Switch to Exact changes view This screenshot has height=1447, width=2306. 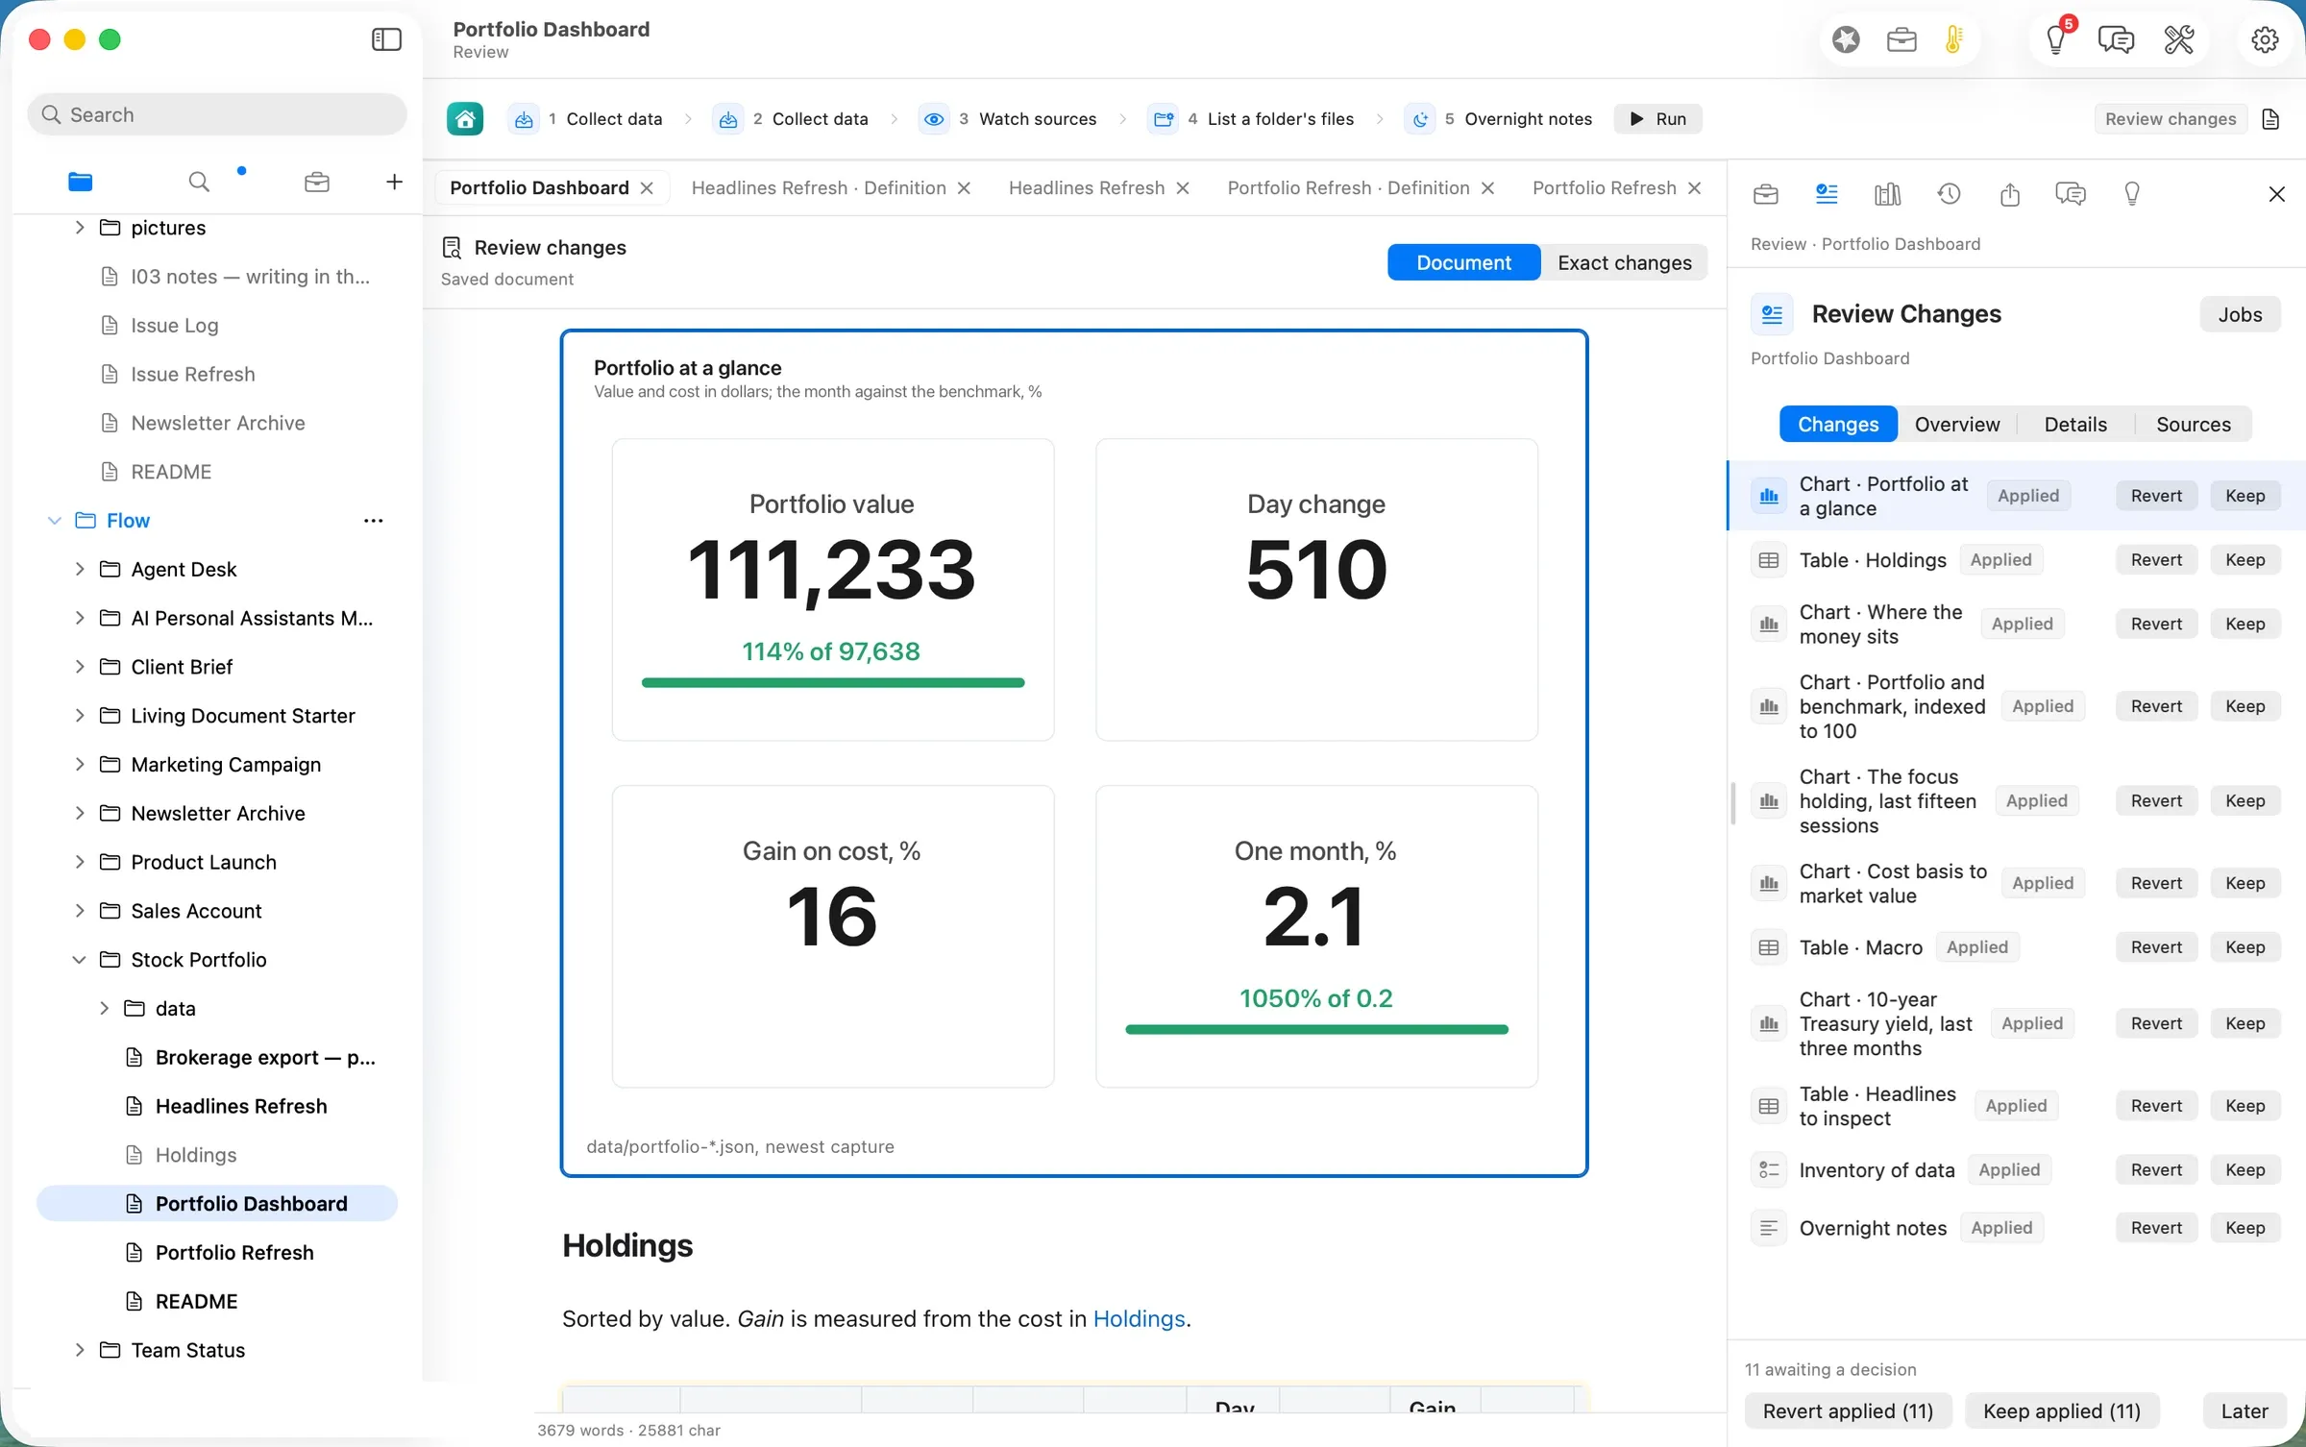1624,262
